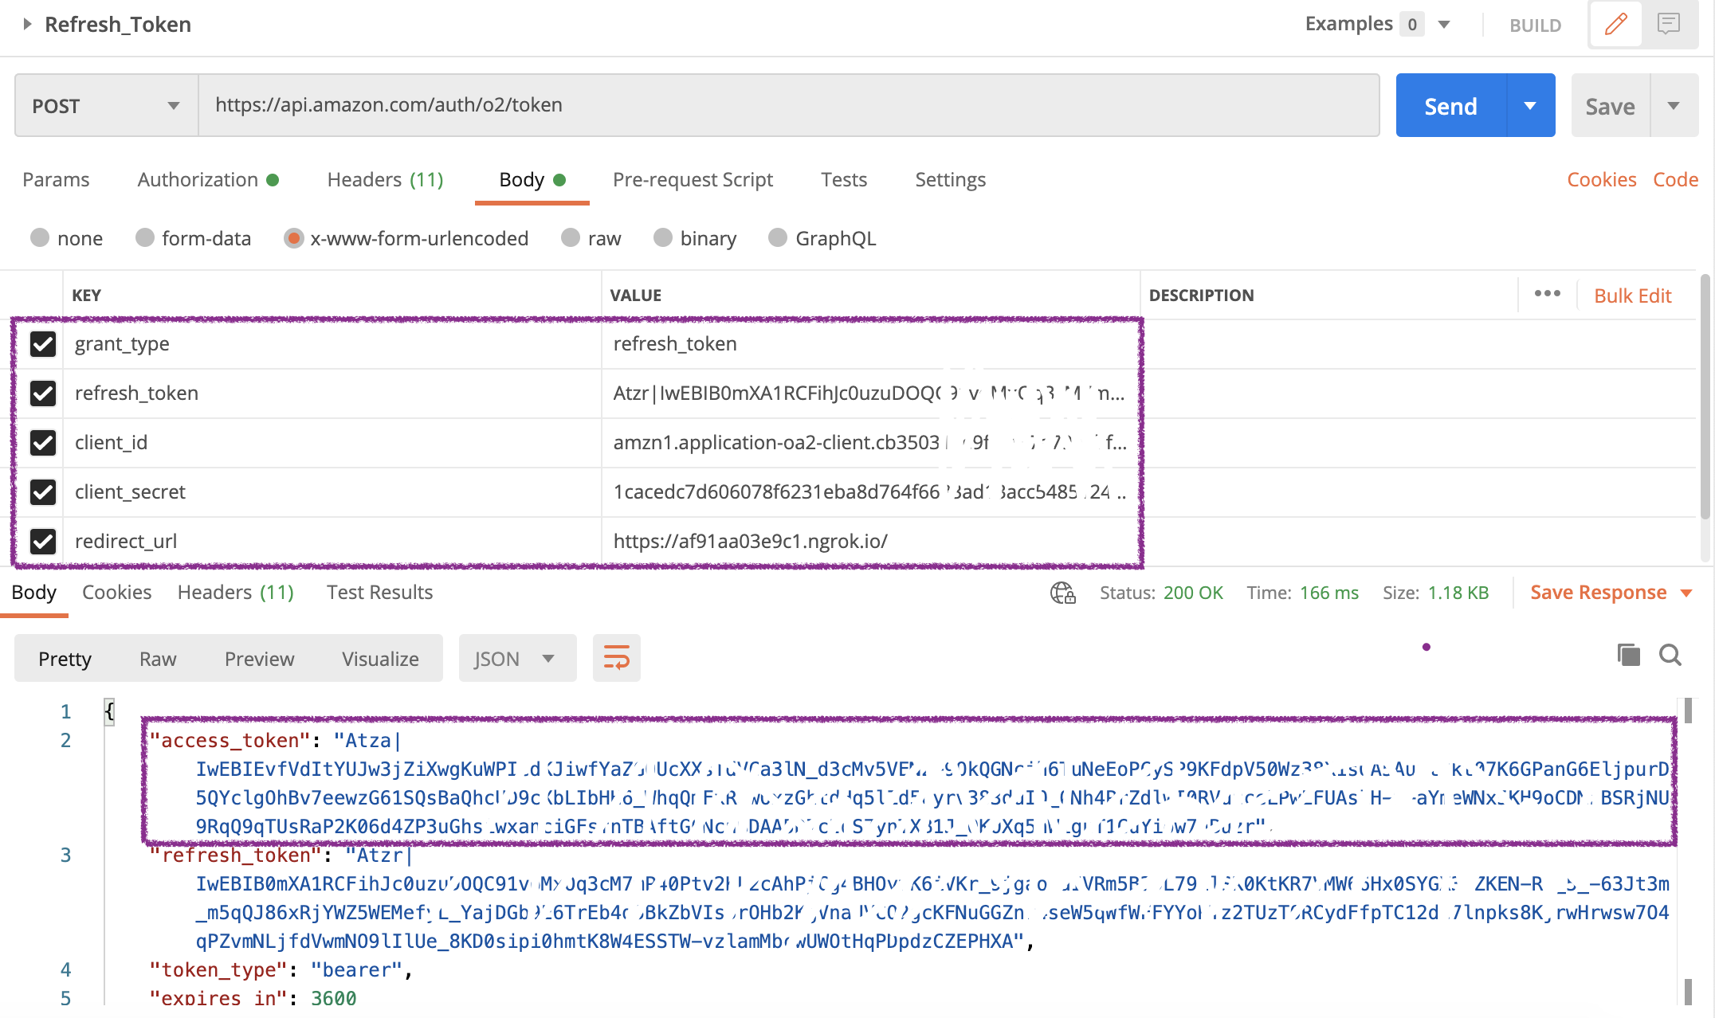Switch to the Params tab
1715x1018 pixels.
coord(56,179)
